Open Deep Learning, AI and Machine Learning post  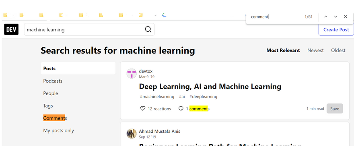pos(210,87)
